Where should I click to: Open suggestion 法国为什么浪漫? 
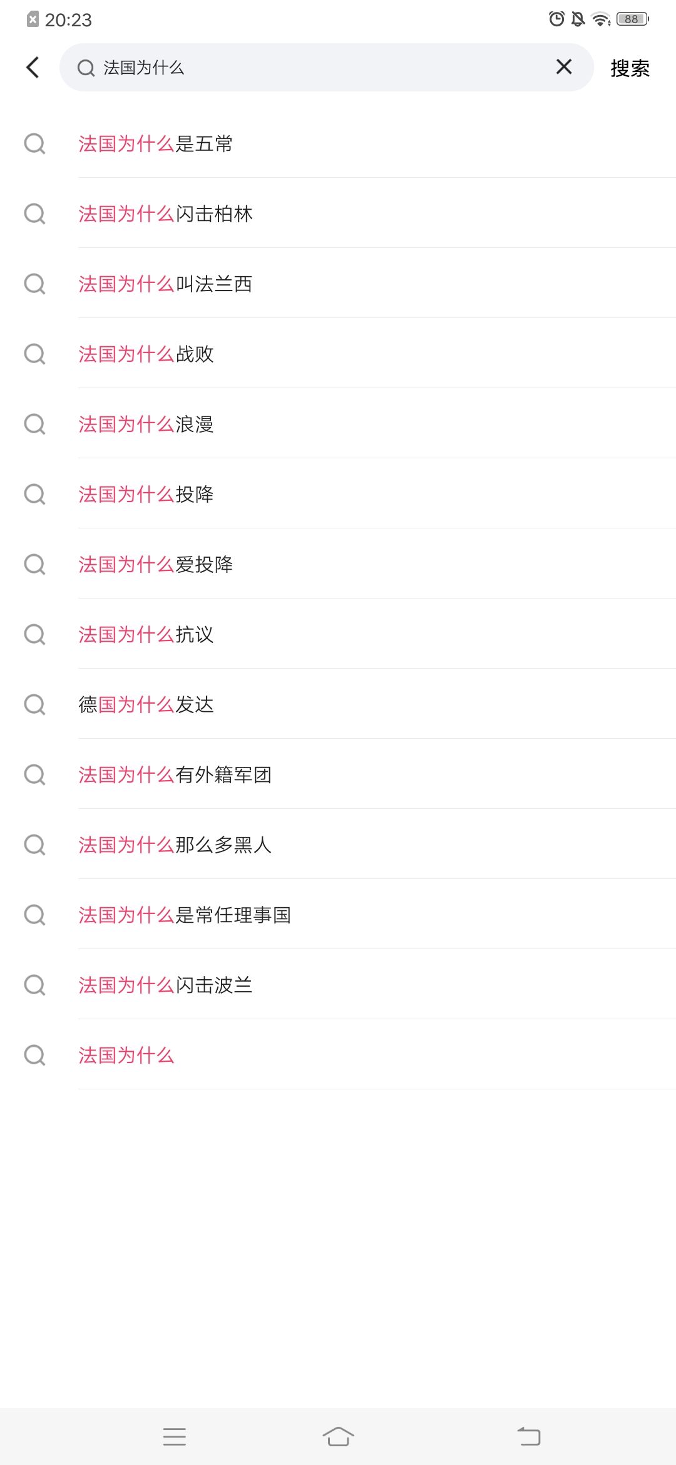(146, 424)
